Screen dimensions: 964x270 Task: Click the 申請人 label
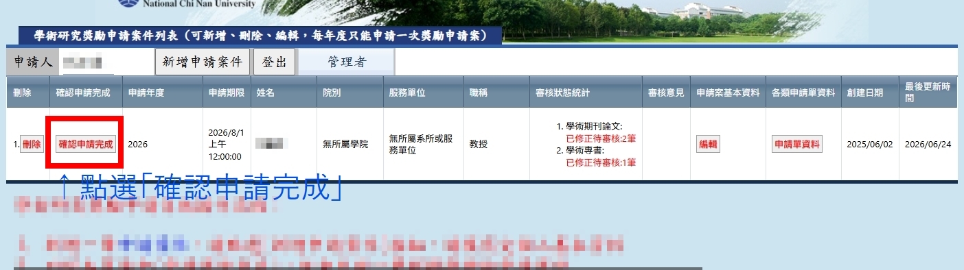pos(33,62)
